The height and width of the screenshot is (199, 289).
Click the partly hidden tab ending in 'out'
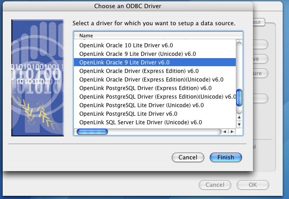(x=259, y=22)
